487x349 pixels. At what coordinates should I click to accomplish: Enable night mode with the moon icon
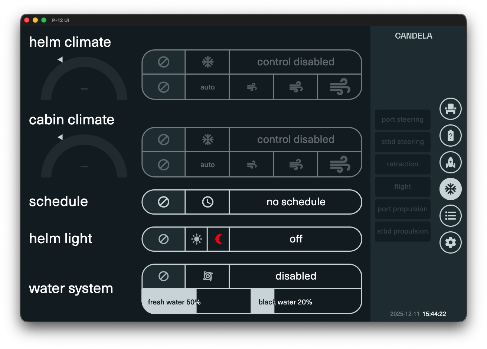[x=218, y=239]
